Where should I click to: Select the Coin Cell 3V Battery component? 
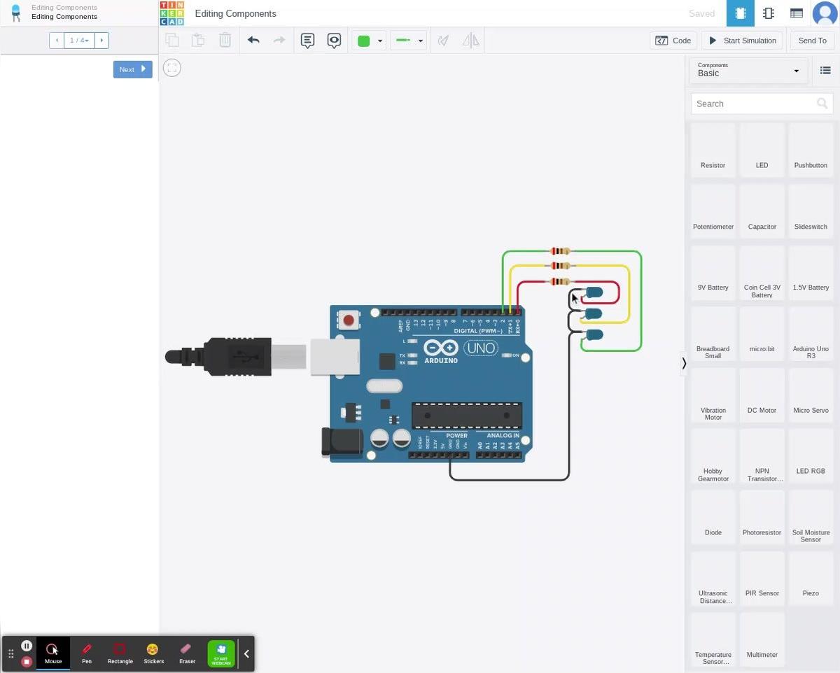[762, 272]
